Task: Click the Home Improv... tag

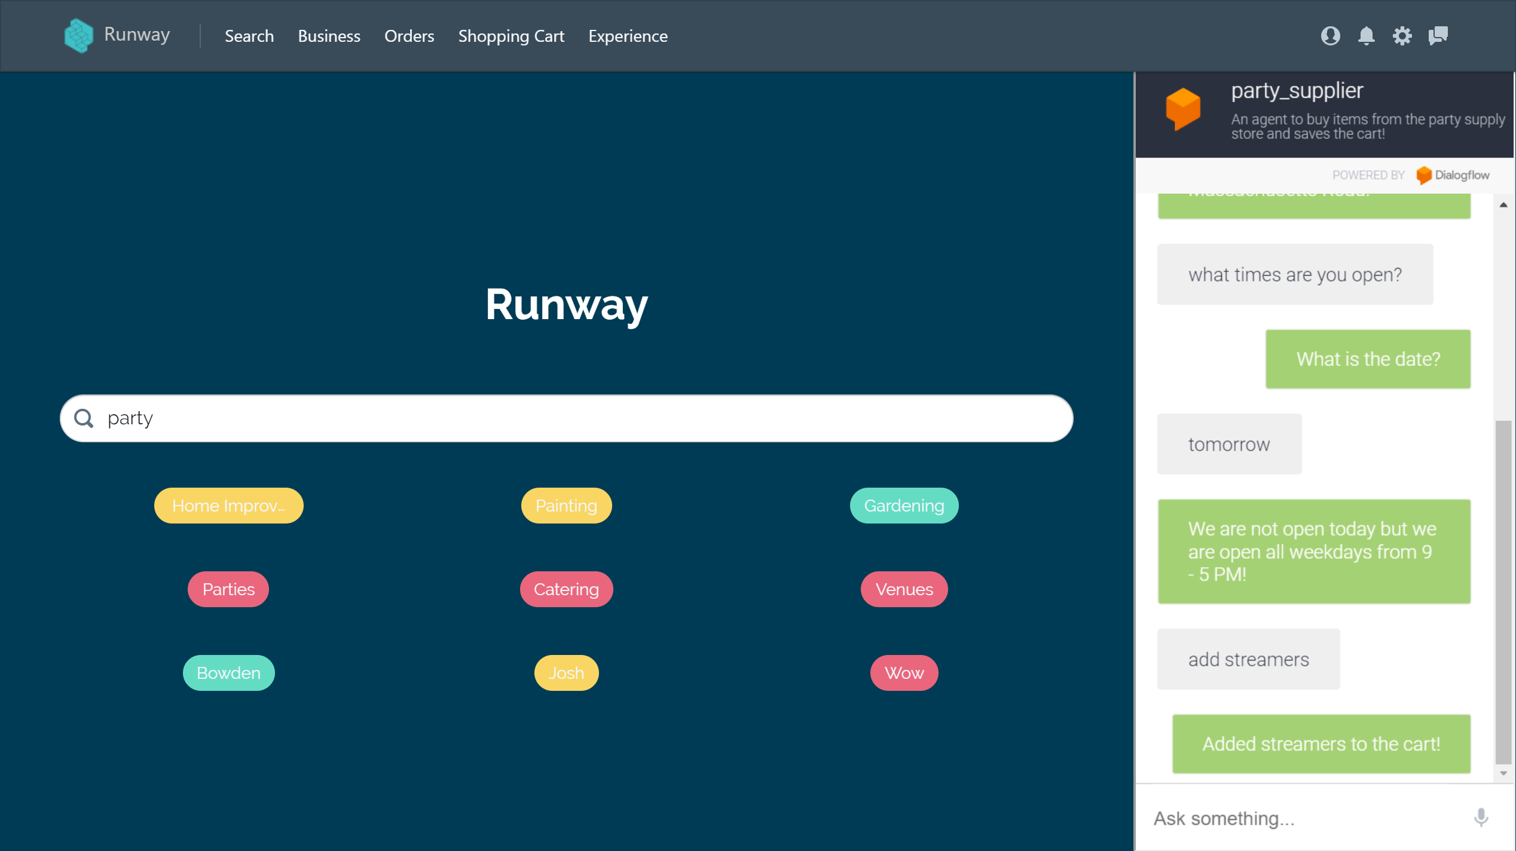Action: click(x=228, y=506)
